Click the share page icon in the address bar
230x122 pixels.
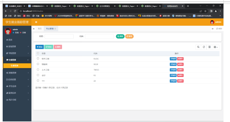point(201,11)
